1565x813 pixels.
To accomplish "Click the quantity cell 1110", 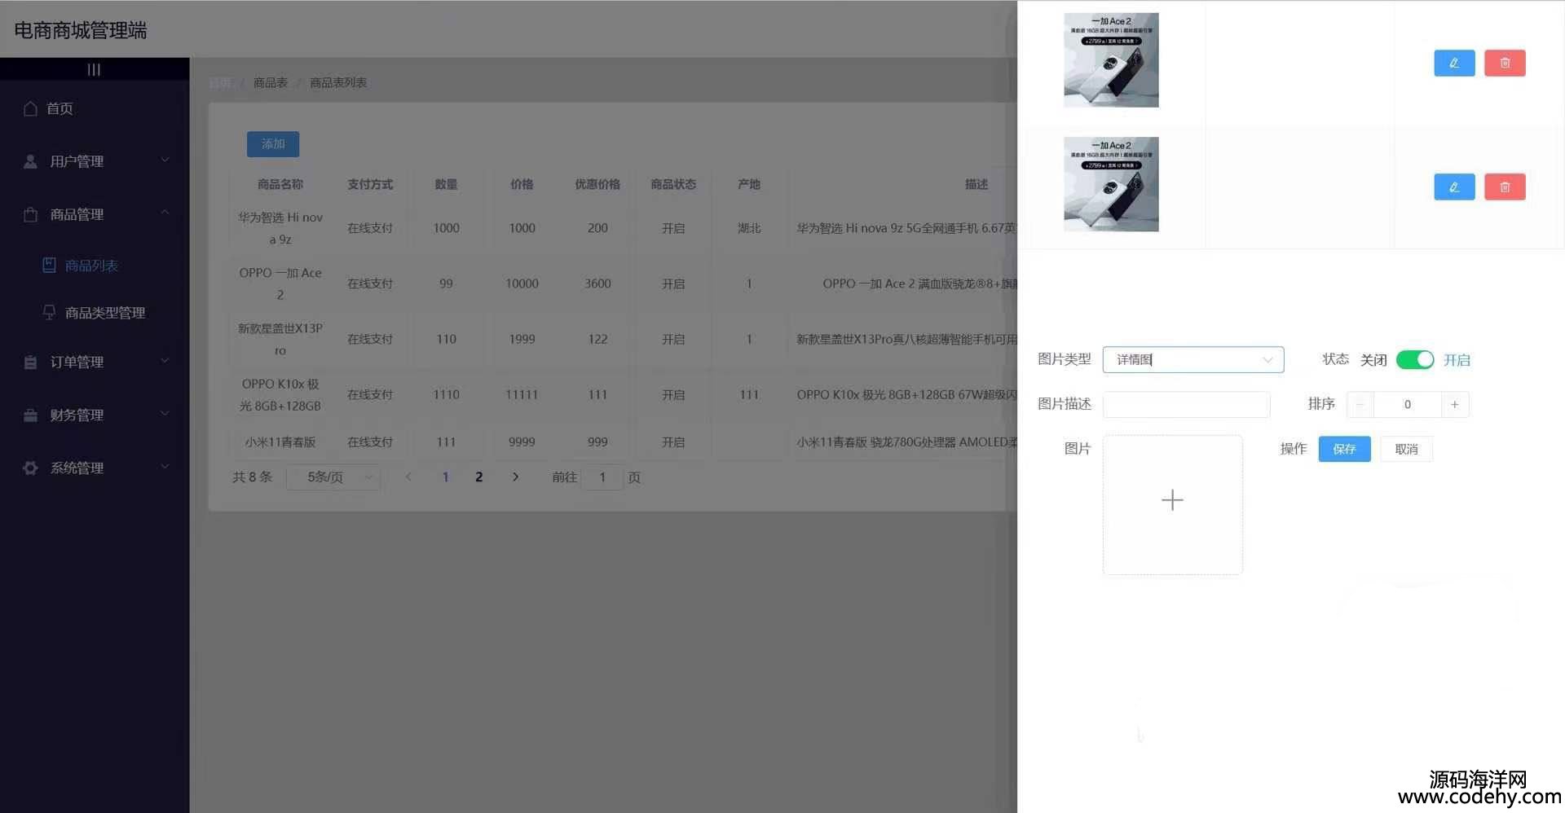I will [446, 394].
